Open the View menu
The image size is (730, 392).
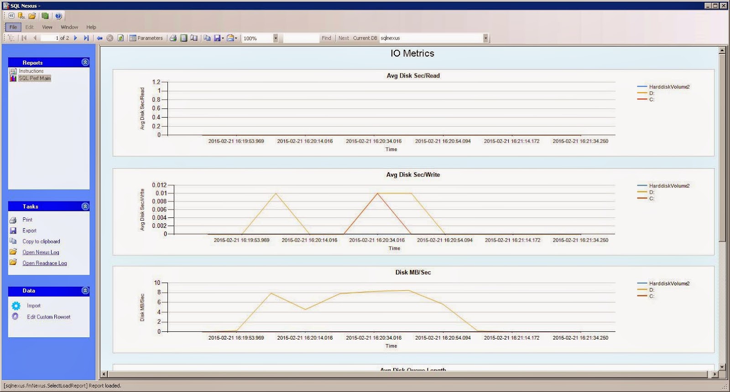click(x=47, y=27)
